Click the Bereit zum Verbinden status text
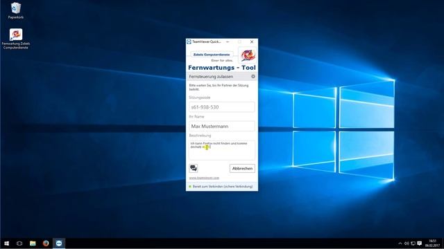 [x=223, y=187]
